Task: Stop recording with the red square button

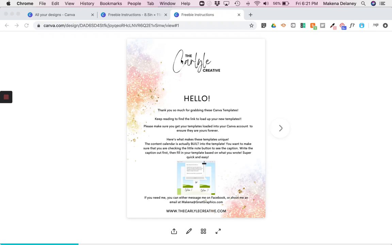Action: pyautogui.click(x=6, y=97)
